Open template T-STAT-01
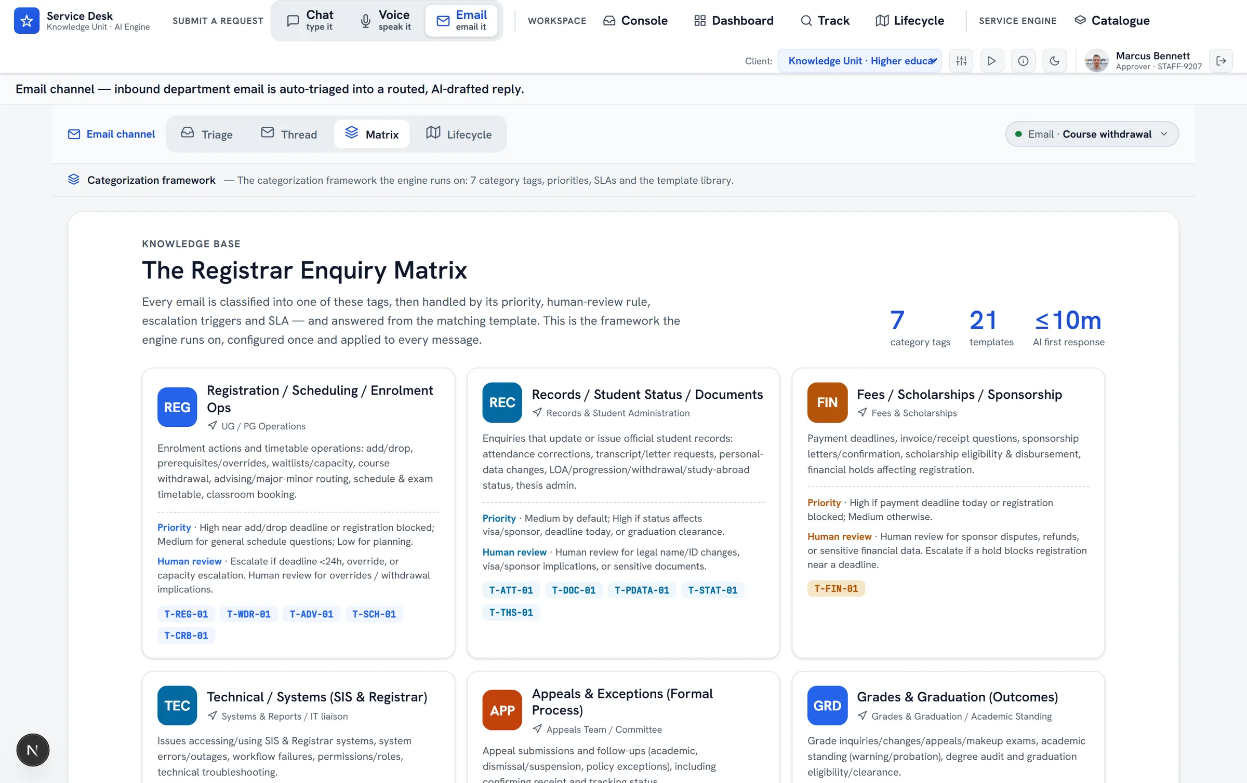Viewport: 1247px width, 783px height. pyautogui.click(x=712, y=590)
